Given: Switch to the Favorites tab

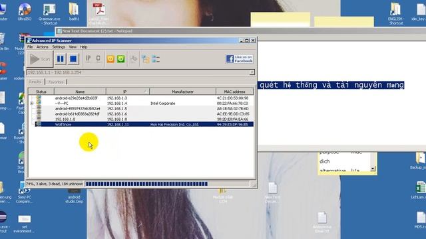Looking at the screenshot, I should pyautogui.click(x=56, y=82).
